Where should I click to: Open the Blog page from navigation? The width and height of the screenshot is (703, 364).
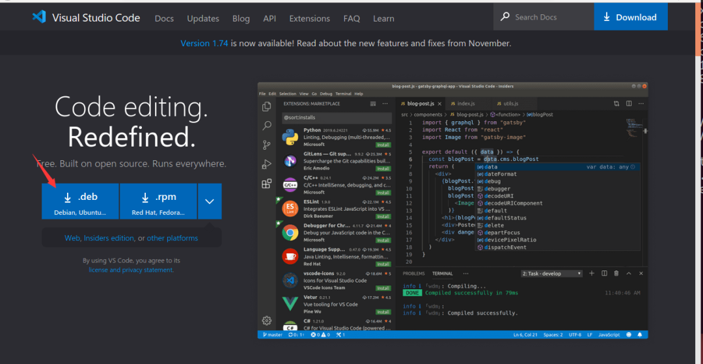point(241,18)
